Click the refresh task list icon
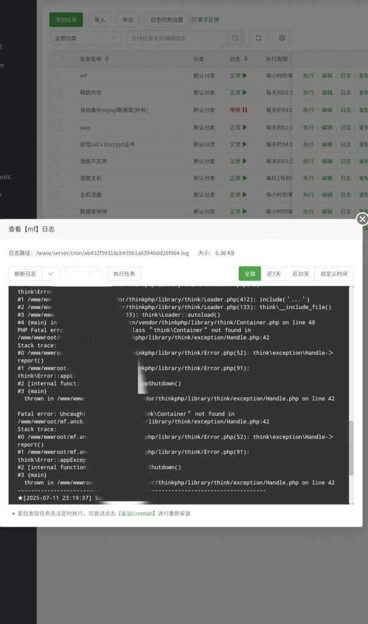 pyautogui.click(x=258, y=38)
